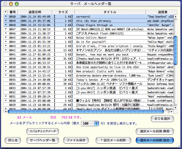
Task: Click the サーバヘッダ一覧 button
Action: click(x=42, y=140)
